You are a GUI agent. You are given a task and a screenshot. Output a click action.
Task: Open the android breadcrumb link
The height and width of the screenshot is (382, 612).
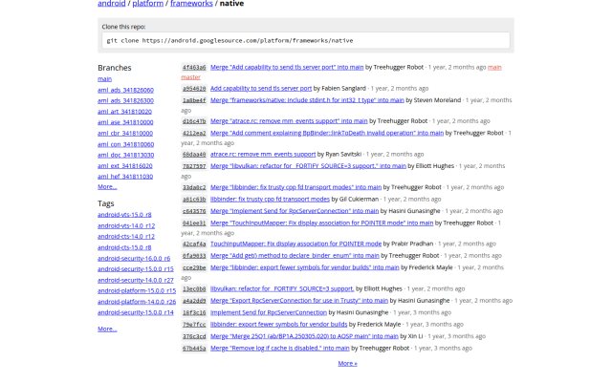111,4
